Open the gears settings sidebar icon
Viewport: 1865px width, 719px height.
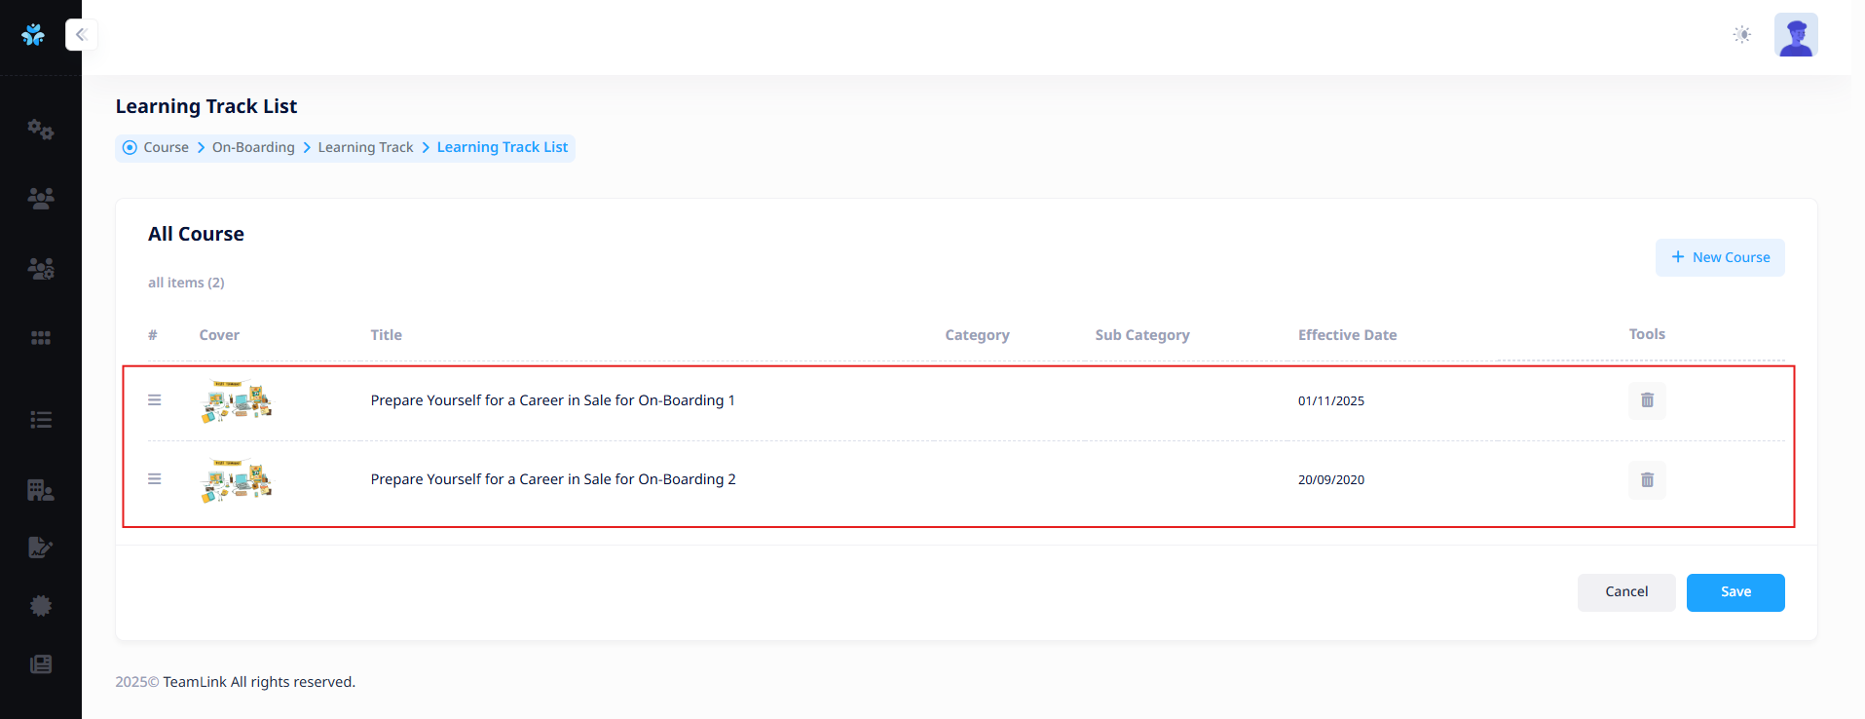pyautogui.click(x=40, y=129)
